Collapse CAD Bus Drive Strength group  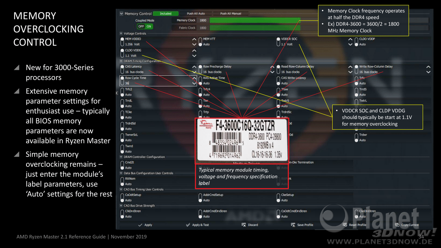coord(121,206)
